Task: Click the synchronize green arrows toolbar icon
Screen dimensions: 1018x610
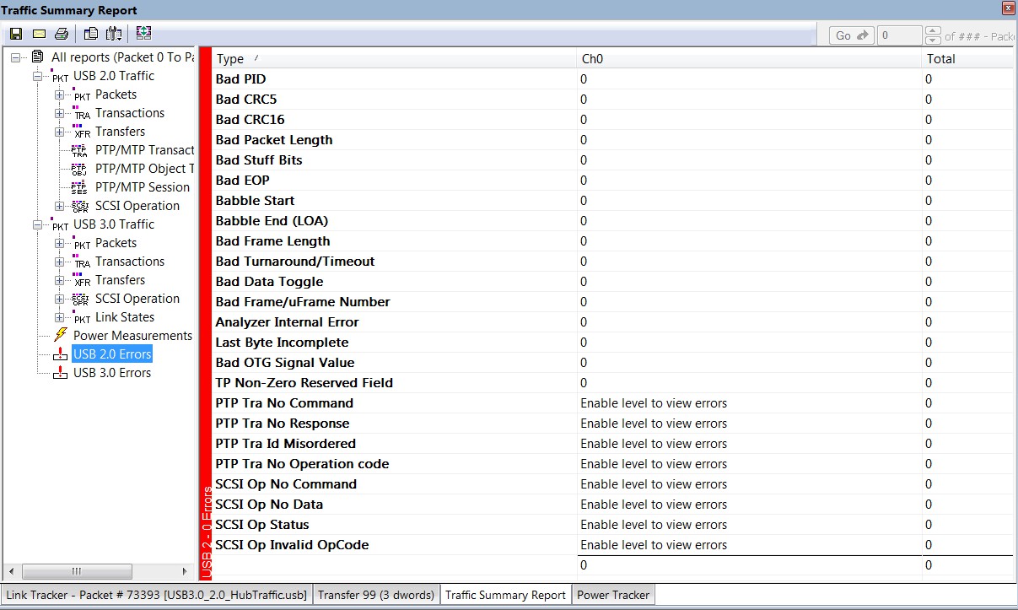Action: (143, 34)
